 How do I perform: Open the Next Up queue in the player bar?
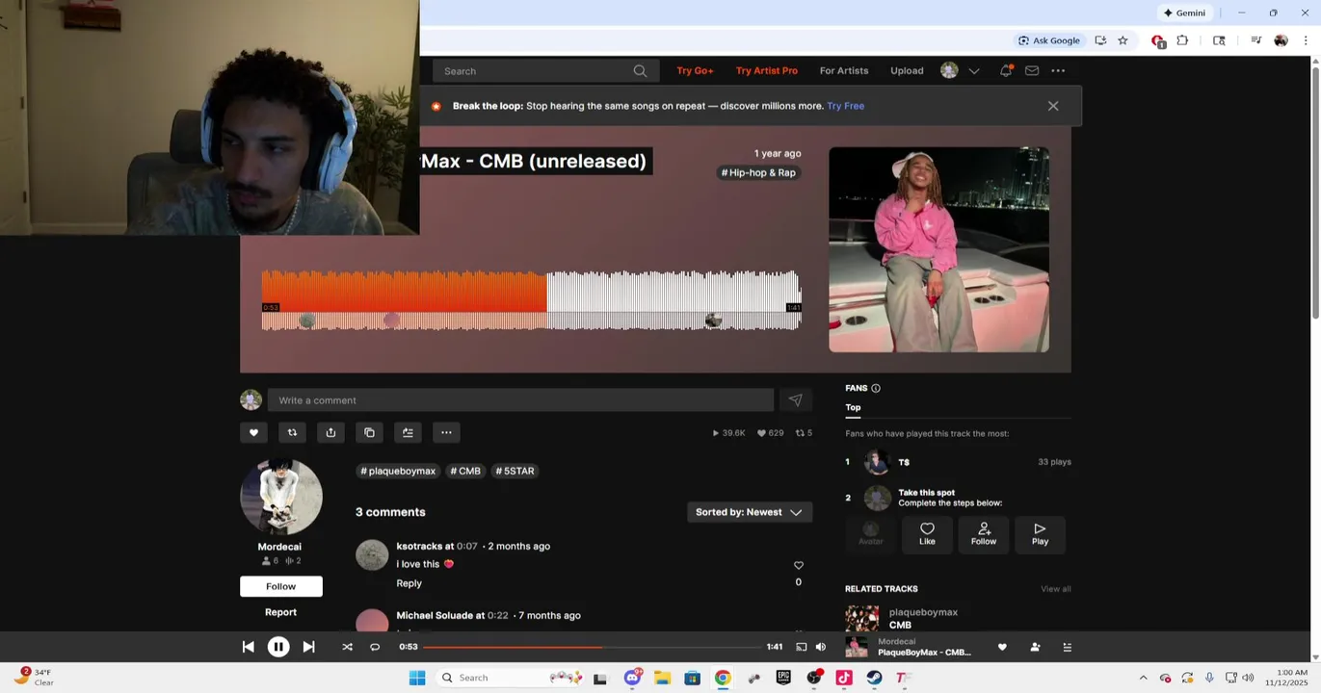1067,648
